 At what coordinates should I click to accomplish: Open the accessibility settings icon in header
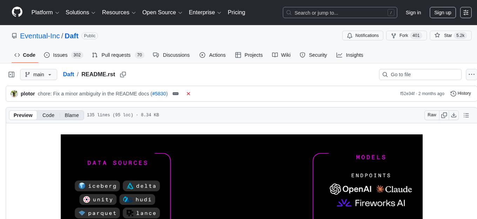pos(466,13)
